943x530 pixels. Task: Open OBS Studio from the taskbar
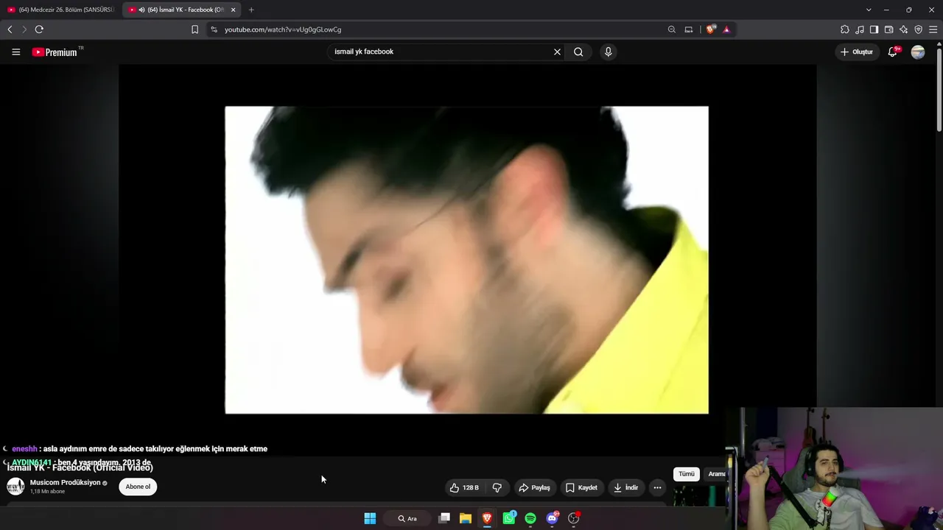click(574, 518)
